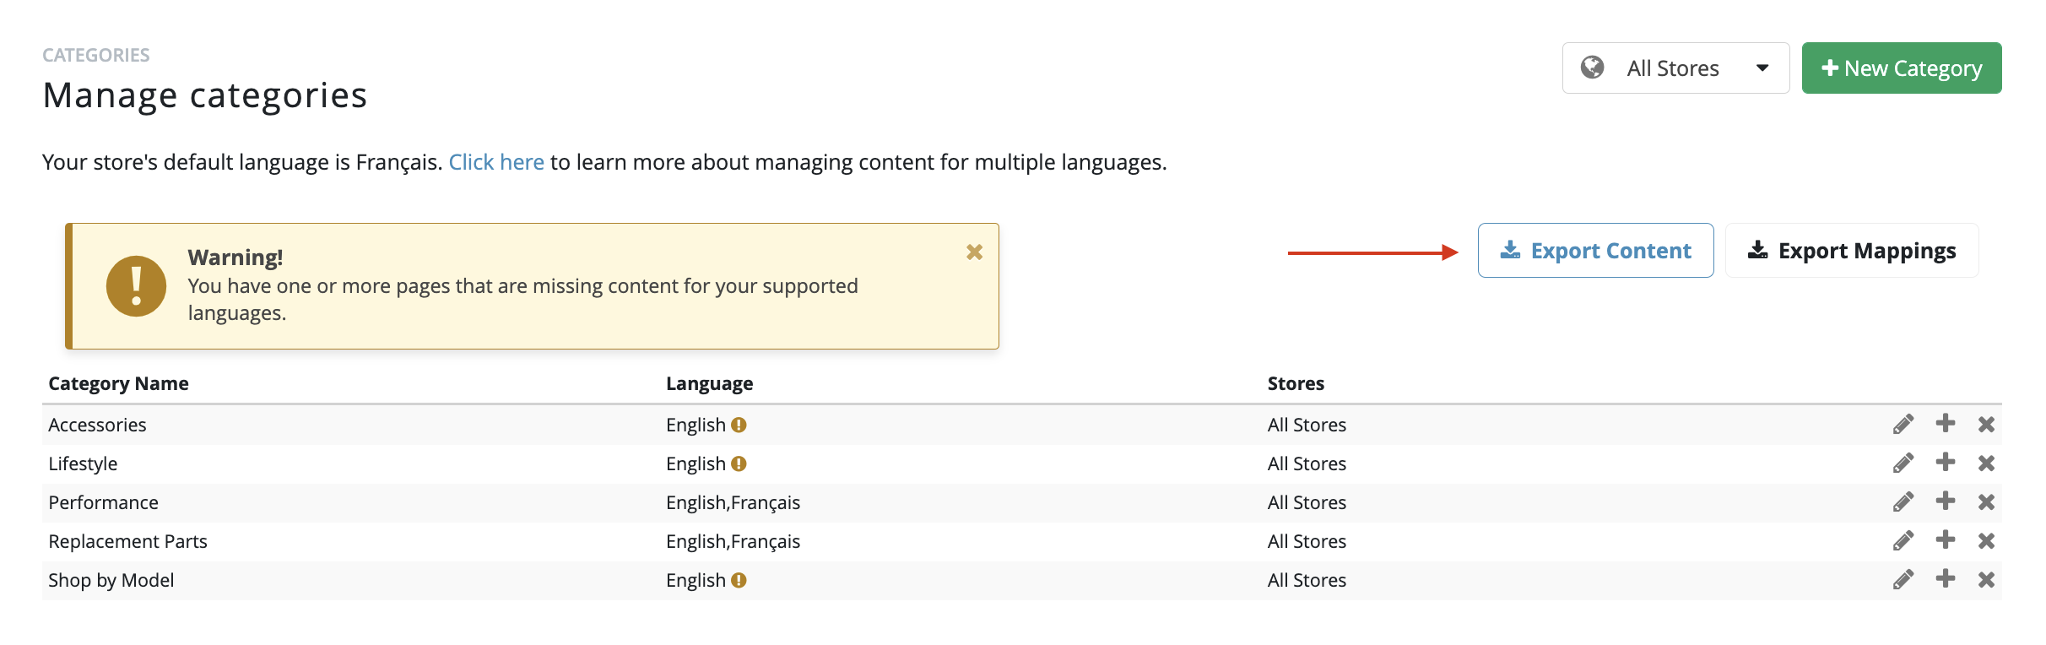Click the CATEGORIES breadcrumb label
Screen dimensions: 2046x645
coord(96,55)
